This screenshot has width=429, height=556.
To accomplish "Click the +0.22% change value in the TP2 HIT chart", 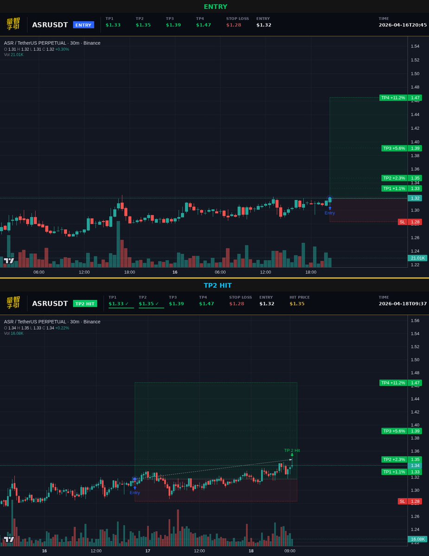I will point(62,328).
